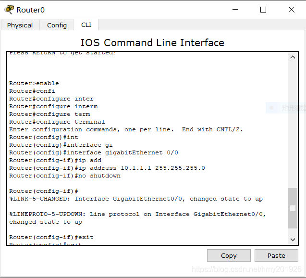Click the 'Router>enable' line
306x278 pixels.
coord(34,83)
